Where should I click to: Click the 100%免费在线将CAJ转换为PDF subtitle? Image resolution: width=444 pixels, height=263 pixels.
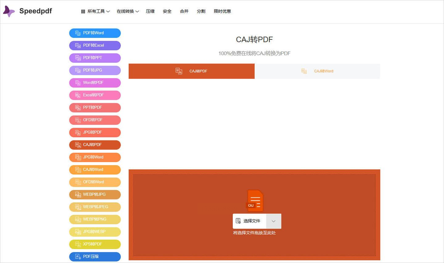(254, 53)
